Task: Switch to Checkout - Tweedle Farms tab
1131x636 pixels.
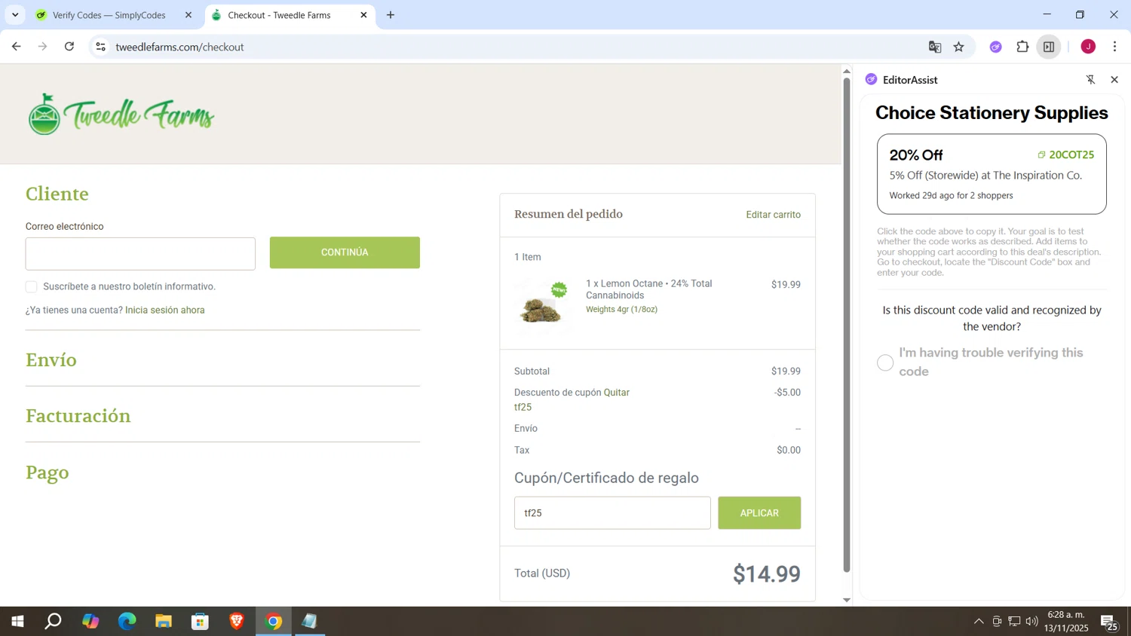Action: click(x=288, y=15)
